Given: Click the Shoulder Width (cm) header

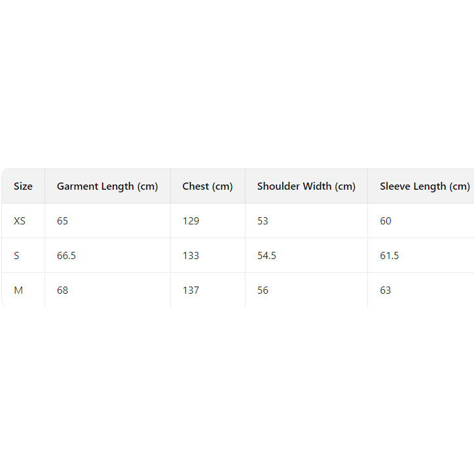Looking at the screenshot, I should pyautogui.click(x=306, y=186).
